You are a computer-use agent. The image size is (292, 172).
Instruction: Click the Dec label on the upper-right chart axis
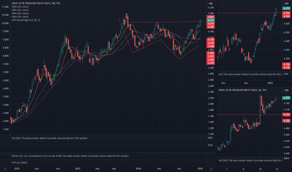(246, 83)
